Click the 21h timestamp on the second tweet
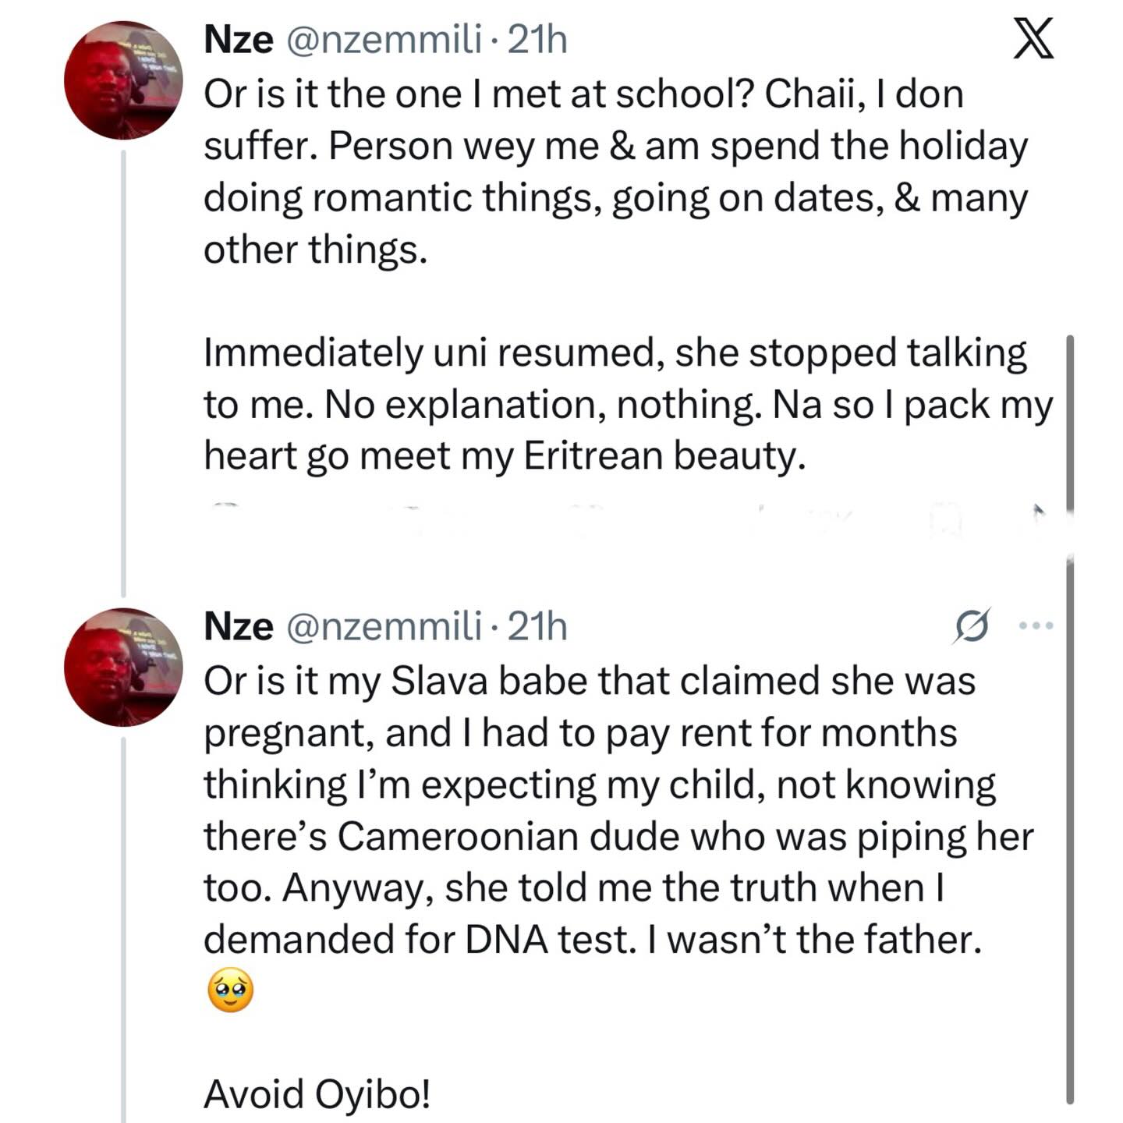Screen dimensions: 1123x1123 click(537, 625)
